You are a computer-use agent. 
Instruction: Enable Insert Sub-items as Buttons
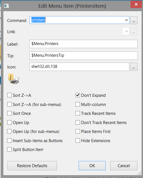coord(9,140)
